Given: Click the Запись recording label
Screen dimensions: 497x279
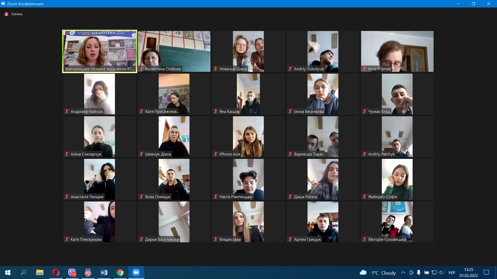Looking at the screenshot, I should click(x=17, y=14).
